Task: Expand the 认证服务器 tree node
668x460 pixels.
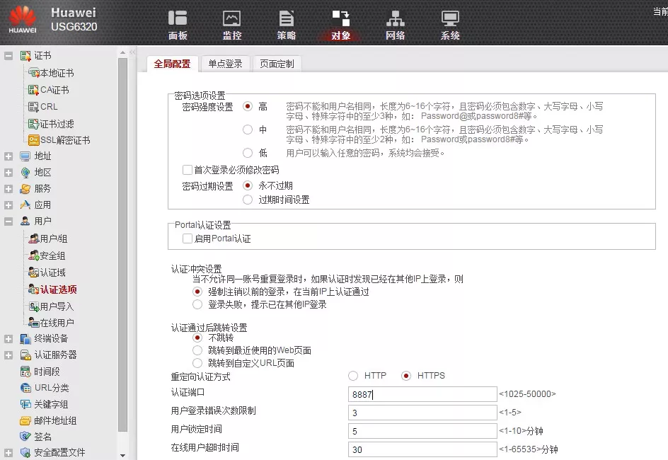Action: (8, 355)
